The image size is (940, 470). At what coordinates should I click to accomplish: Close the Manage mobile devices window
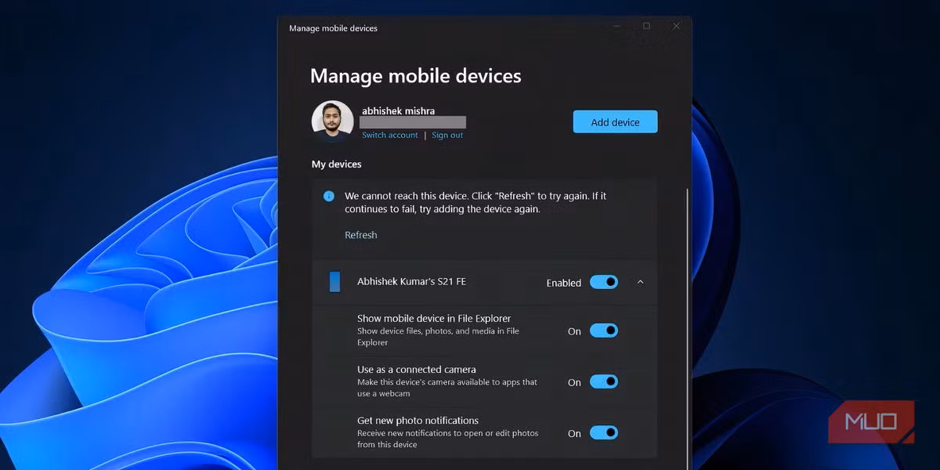click(675, 25)
